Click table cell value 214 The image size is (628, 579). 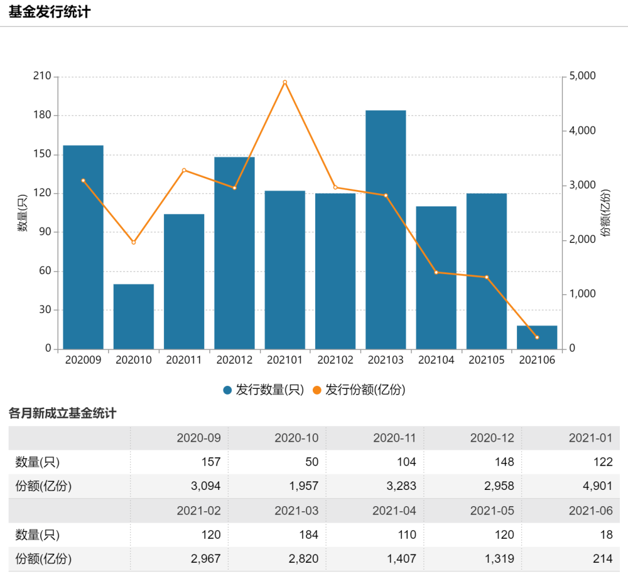(x=603, y=559)
